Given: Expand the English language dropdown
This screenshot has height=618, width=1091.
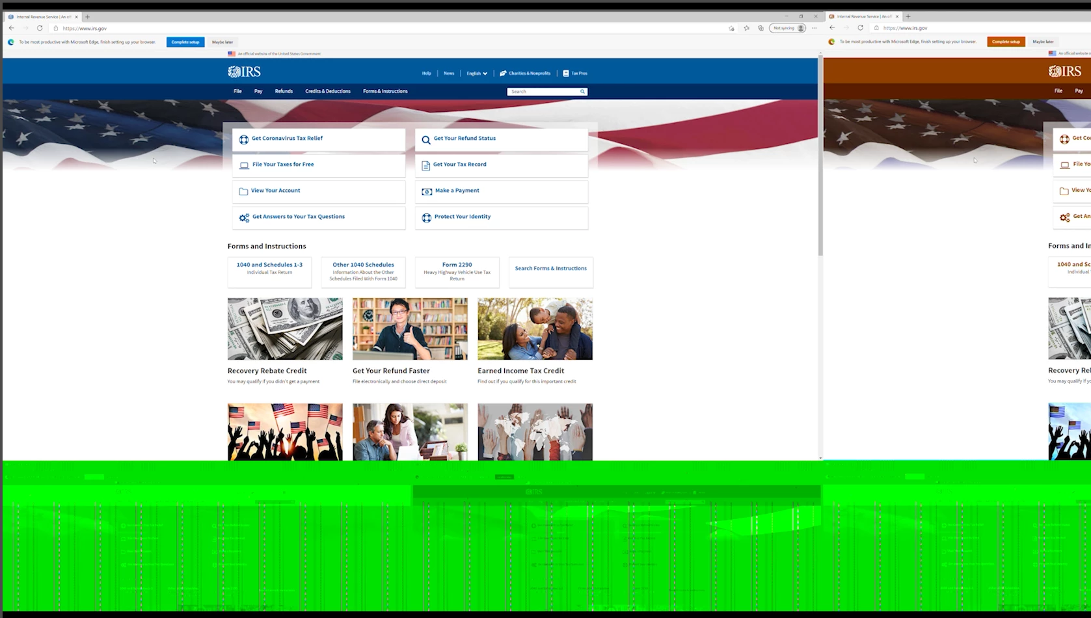Looking at the screenshot, I should [477, 74].
